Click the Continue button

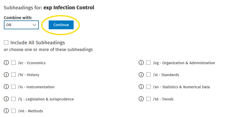click(61, 25)
